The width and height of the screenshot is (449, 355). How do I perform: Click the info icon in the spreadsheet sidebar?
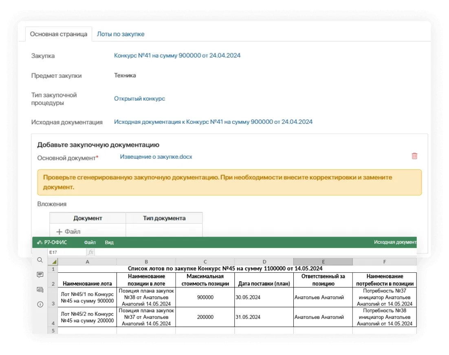pos(40,304)
